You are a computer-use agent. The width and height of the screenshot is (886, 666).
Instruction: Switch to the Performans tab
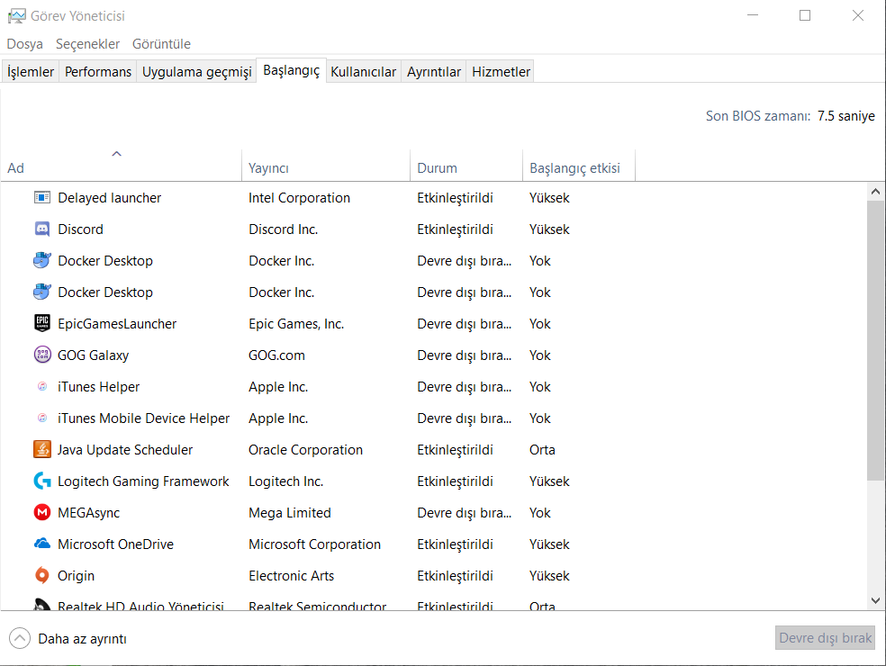[98, 72]
